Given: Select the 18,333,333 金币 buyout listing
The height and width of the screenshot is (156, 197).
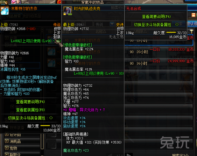Looking at the screenshot, I should (x=159, y=52).
